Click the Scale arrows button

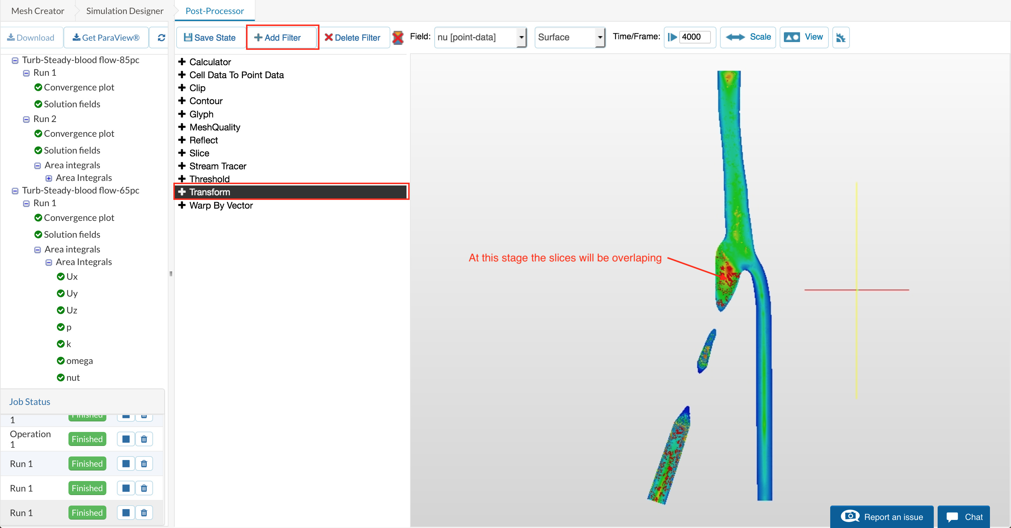[748, 37]
